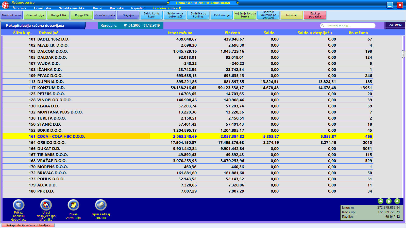Open the Šifrarnici menu
Viewport: 406px width, 228px height.
(x=20, y=8)
